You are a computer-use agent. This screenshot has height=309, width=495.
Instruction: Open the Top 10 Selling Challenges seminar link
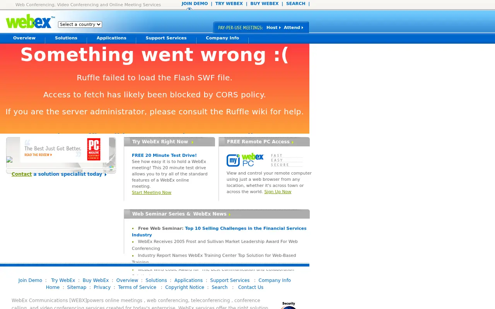(219, 232)
